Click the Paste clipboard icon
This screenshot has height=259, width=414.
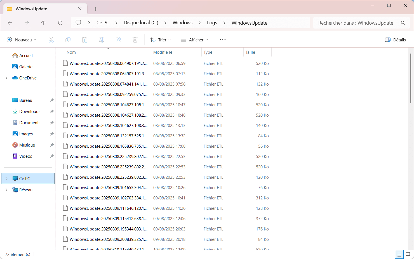coord(85,40)
